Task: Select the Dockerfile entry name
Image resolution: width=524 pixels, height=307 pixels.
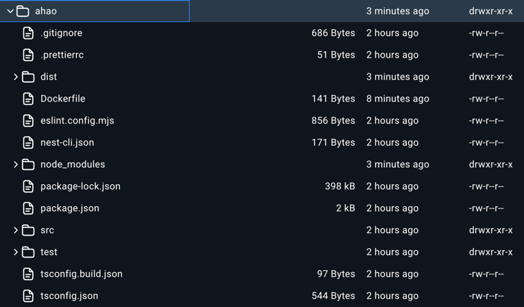Action: click(63, 99)
